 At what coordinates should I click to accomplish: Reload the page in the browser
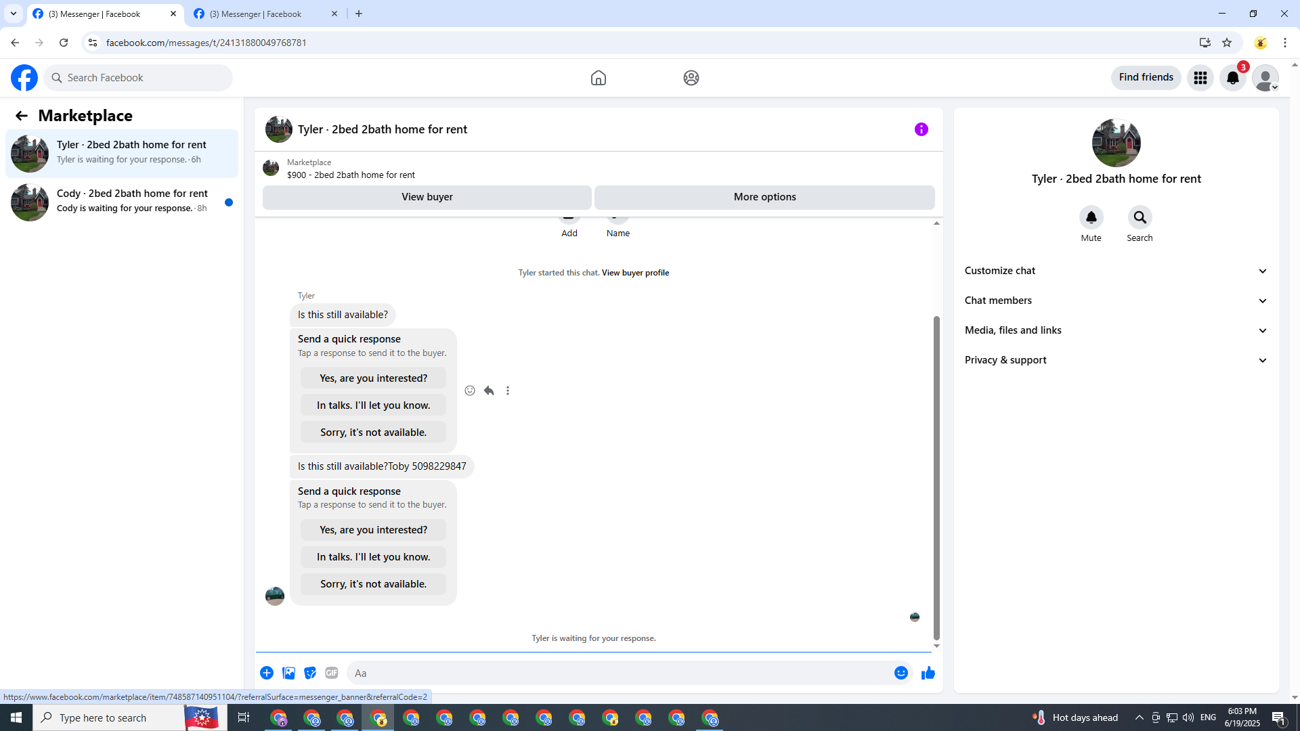click(64, 43)
